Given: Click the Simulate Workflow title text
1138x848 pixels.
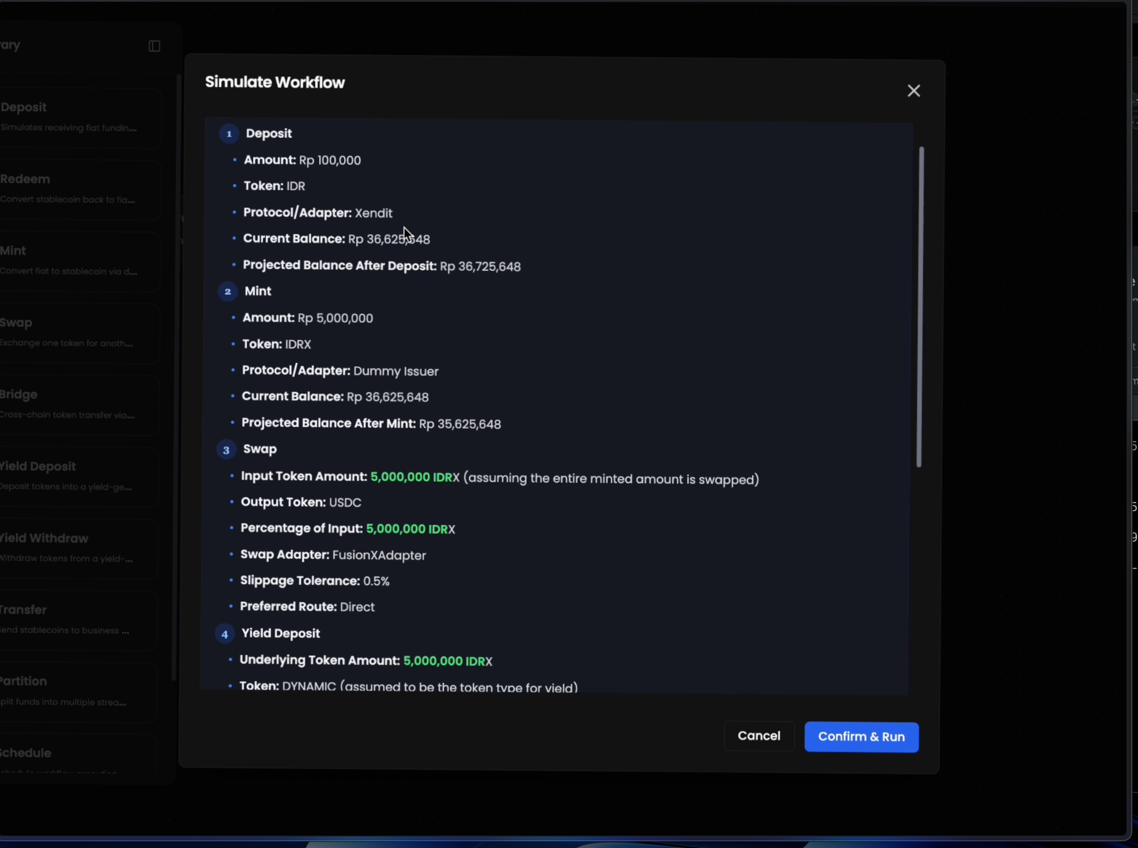Looking at the screenshot, I should 275,83.
